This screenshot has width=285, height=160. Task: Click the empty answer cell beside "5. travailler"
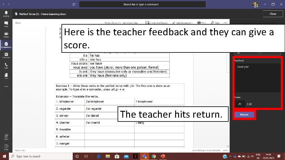pos(110,129)
